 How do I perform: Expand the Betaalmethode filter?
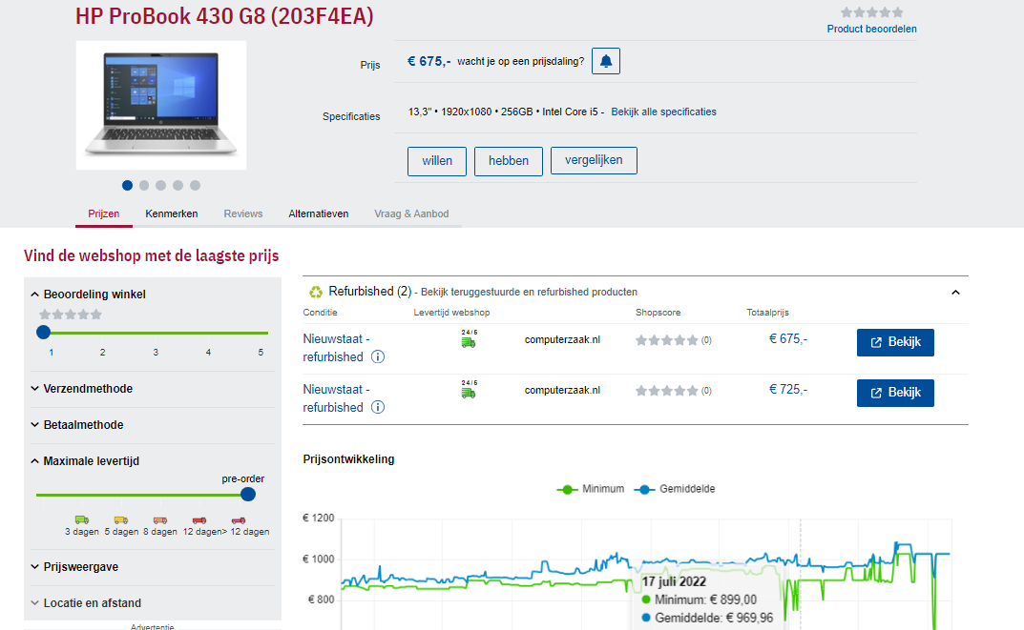76,424
